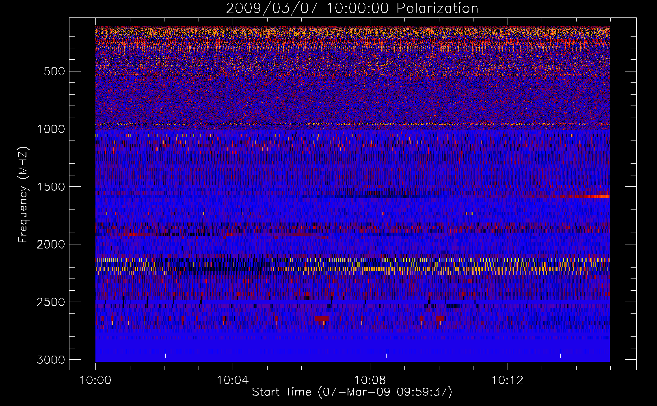The image size is (657, 406).
Task: Select the 'Frequency (MHZ)' y-axis label
Action: pos(23,195)
